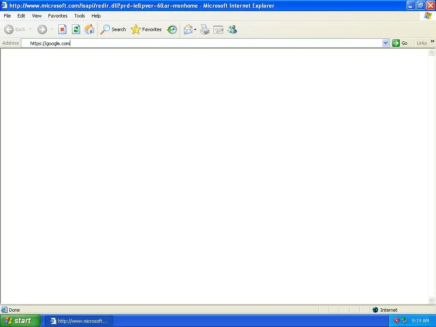Click the Forward navigation arrow

(42, 29)
